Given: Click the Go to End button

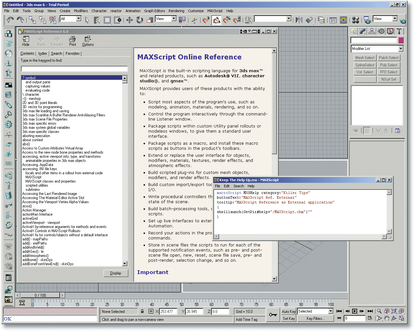Looking at the screenshot, I should click(x=370, y=311).
